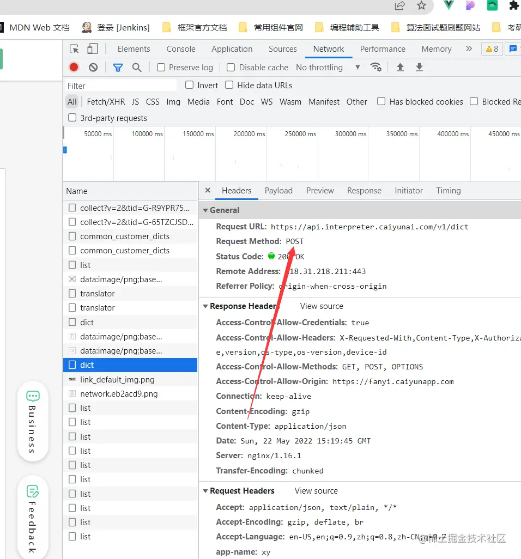The image size is (521, 559).
Task: Open the 登录 [Jenkins] bookmark
Action: [x=116, y=27]
